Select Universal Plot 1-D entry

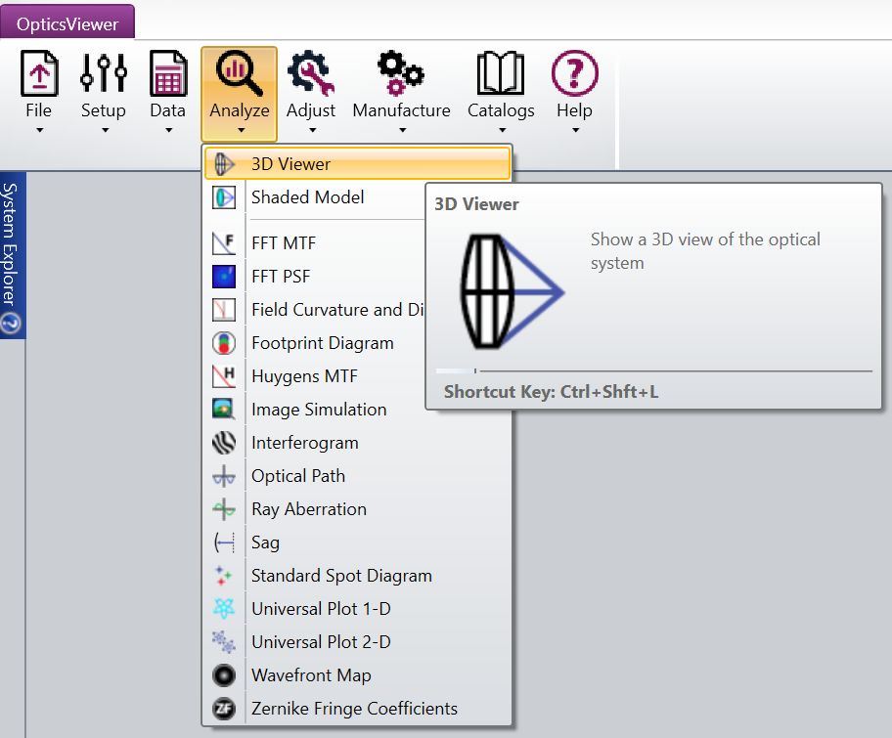[321, 609]
